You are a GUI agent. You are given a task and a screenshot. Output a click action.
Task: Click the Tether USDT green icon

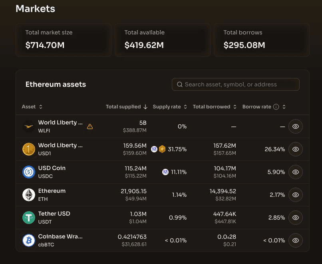tap(29, 218)
